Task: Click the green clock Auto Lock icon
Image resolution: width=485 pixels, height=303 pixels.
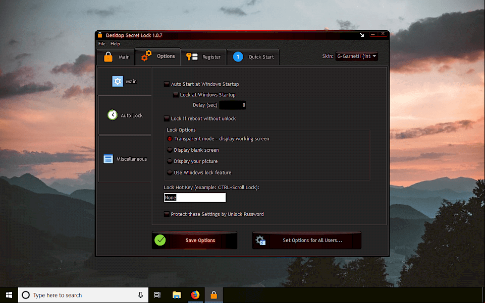Action: click(112, 115)
